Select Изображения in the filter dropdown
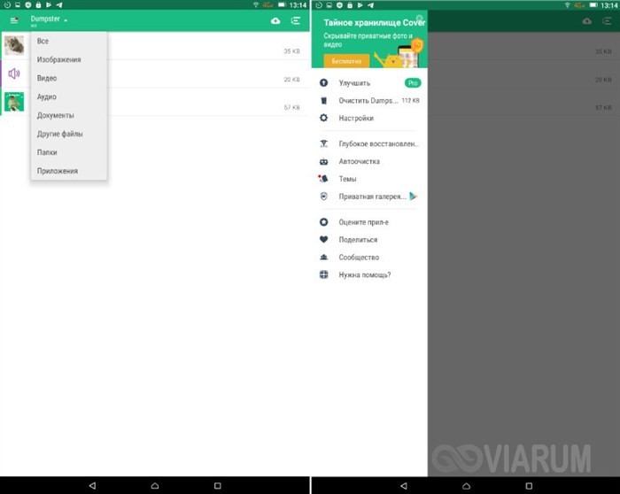 59,59
